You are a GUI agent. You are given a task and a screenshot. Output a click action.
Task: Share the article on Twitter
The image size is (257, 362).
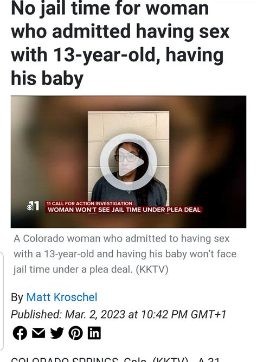(x=57, y=333)
